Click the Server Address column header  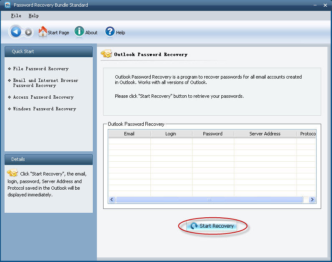coord(265,134)
